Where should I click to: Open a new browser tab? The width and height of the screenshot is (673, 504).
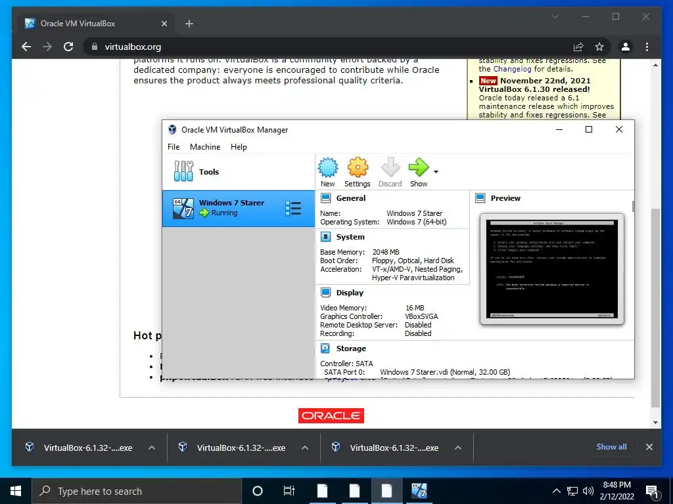(x=189, y=24)
